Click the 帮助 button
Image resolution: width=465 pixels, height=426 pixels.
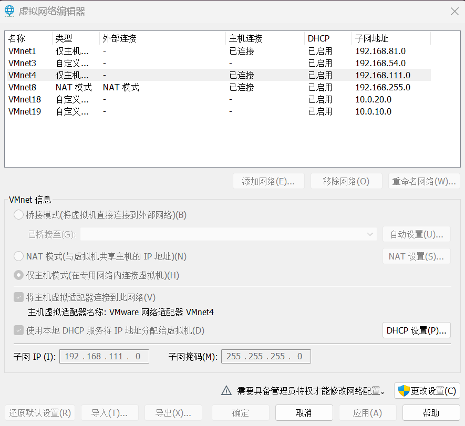coord(431,413)
